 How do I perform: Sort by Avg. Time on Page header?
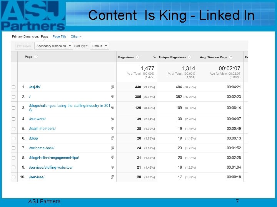214,57
